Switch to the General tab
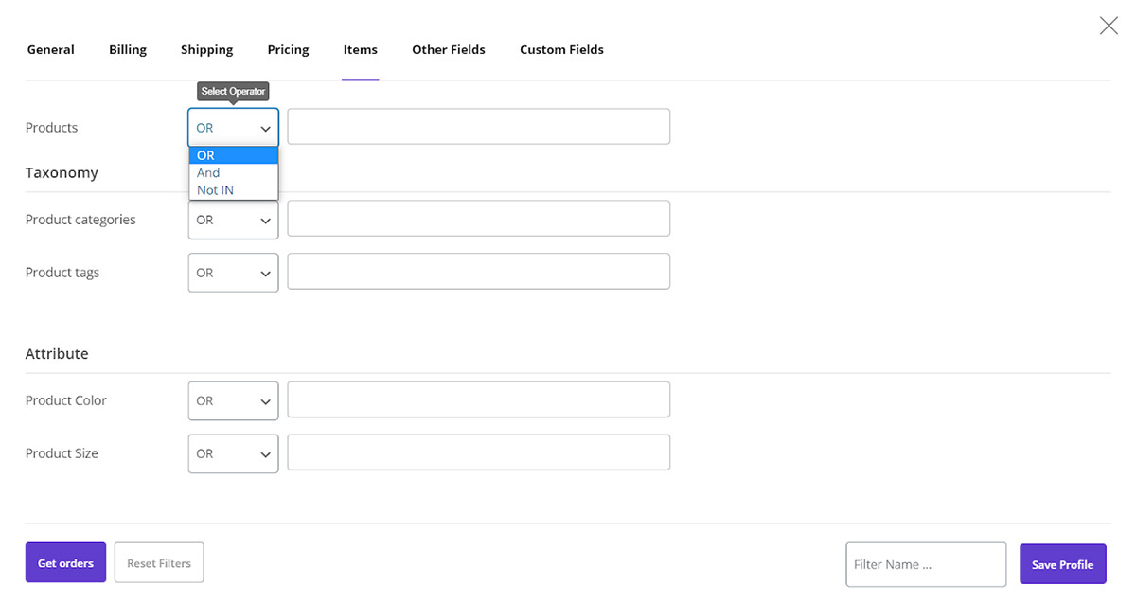 tap(50, 49)
